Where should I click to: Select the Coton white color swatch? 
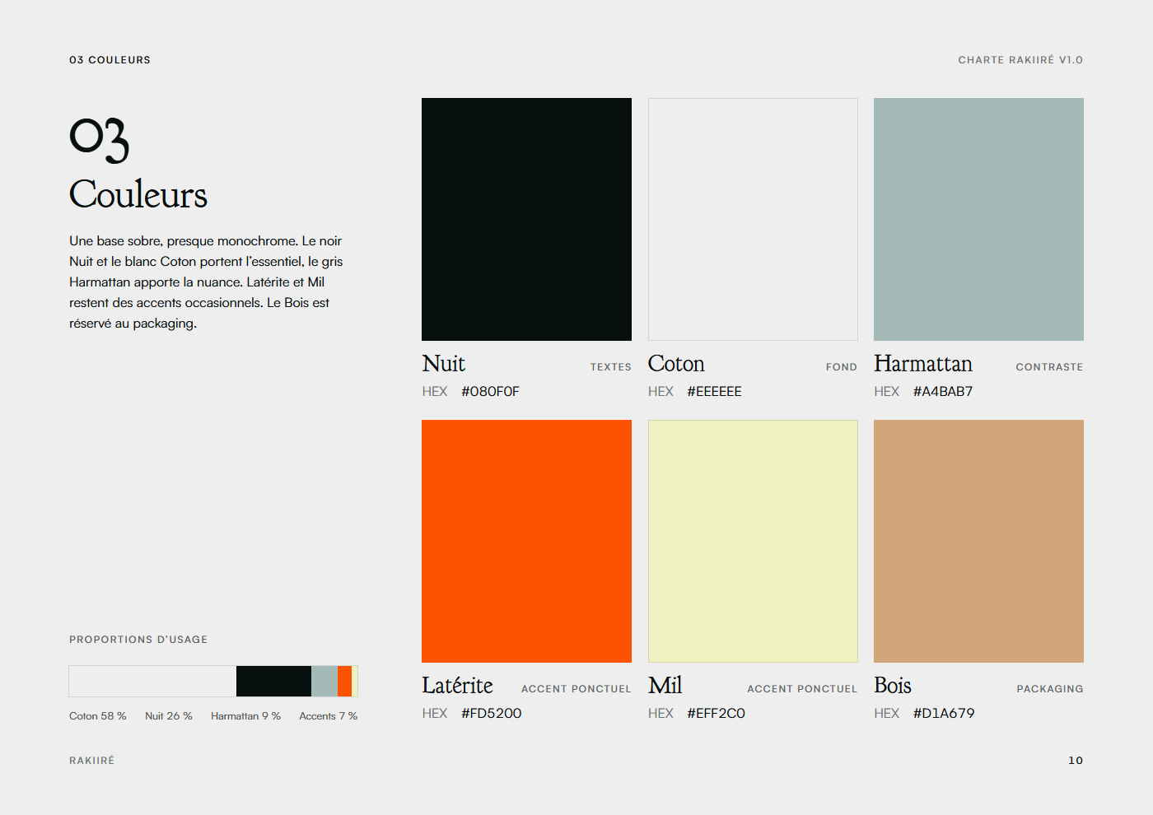753,219
